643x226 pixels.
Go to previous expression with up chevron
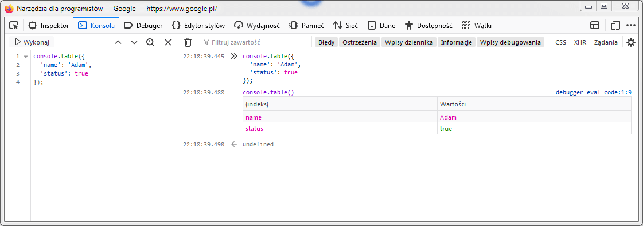pos(118,42)
